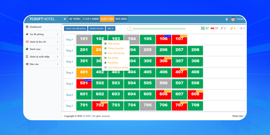Select Xóa phòng in the context menu
The height and width of the screenshot is (135, 270).
[x=113, y=63]
